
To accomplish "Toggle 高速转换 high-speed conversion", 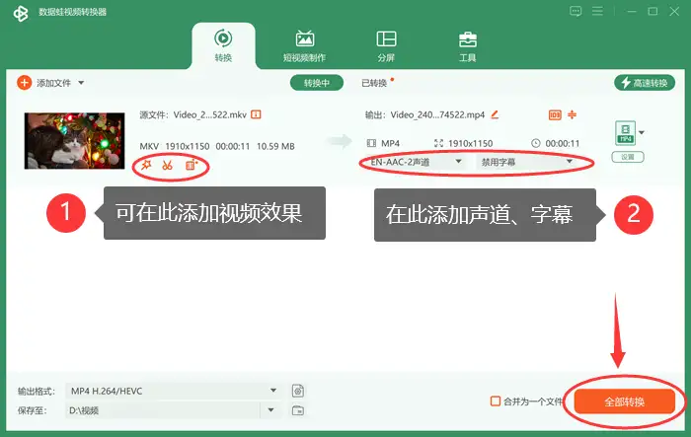I will tap(645, 83).
